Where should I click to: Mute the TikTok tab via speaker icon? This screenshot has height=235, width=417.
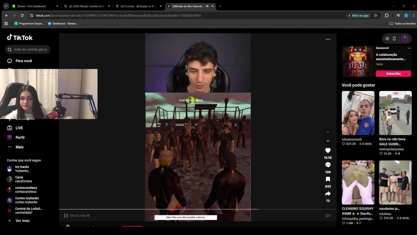(x=207, y=6)
